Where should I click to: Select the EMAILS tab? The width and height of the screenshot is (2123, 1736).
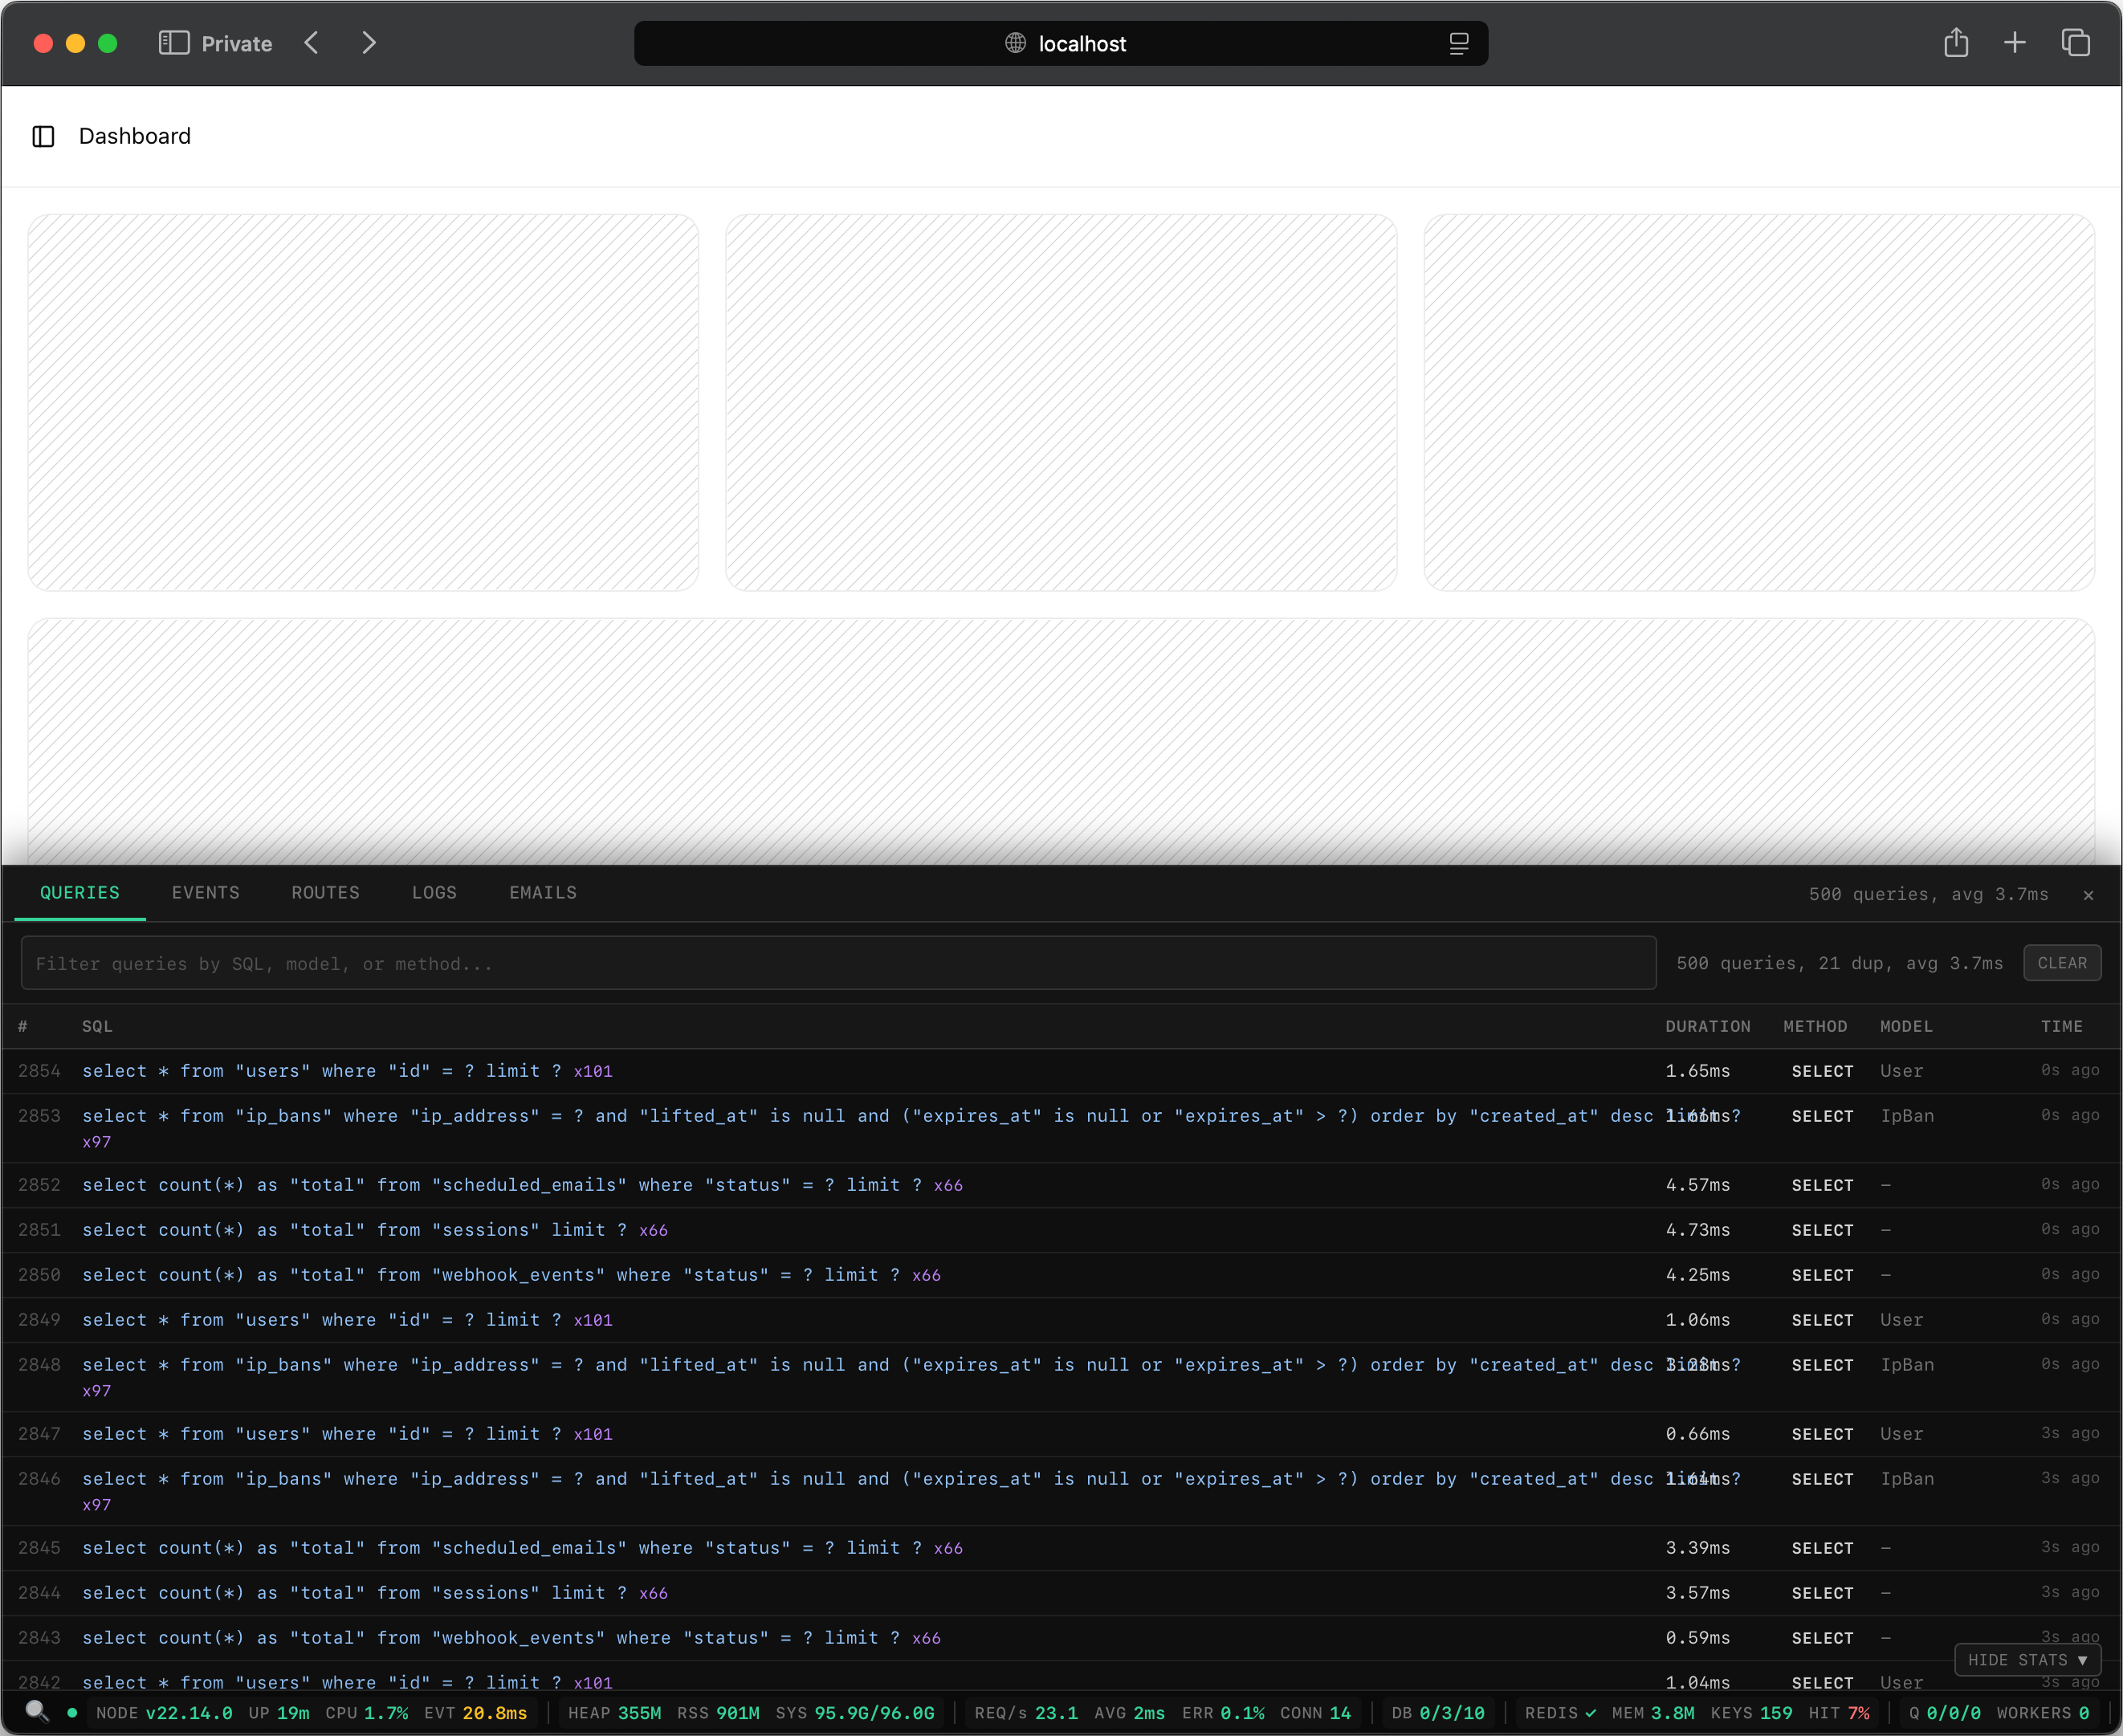(x=542, y=893)
